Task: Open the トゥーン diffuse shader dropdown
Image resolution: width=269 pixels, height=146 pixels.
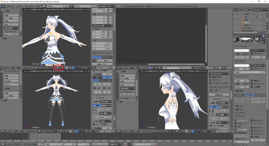Action: [258, 51]
